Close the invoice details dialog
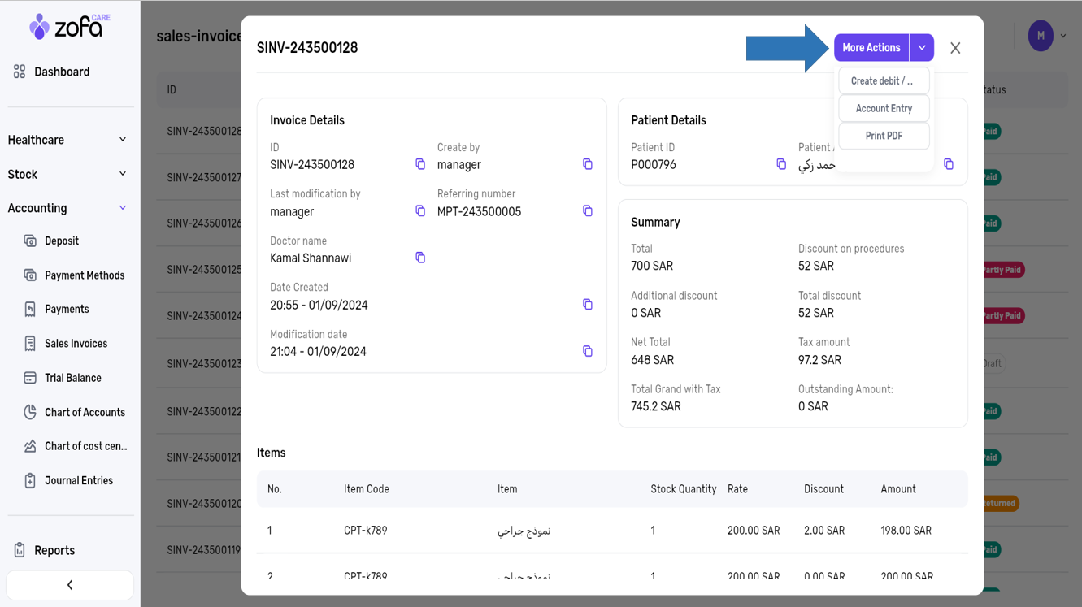Image resolution: width=1082 pixels, height=607 pixels. (955, 49)
